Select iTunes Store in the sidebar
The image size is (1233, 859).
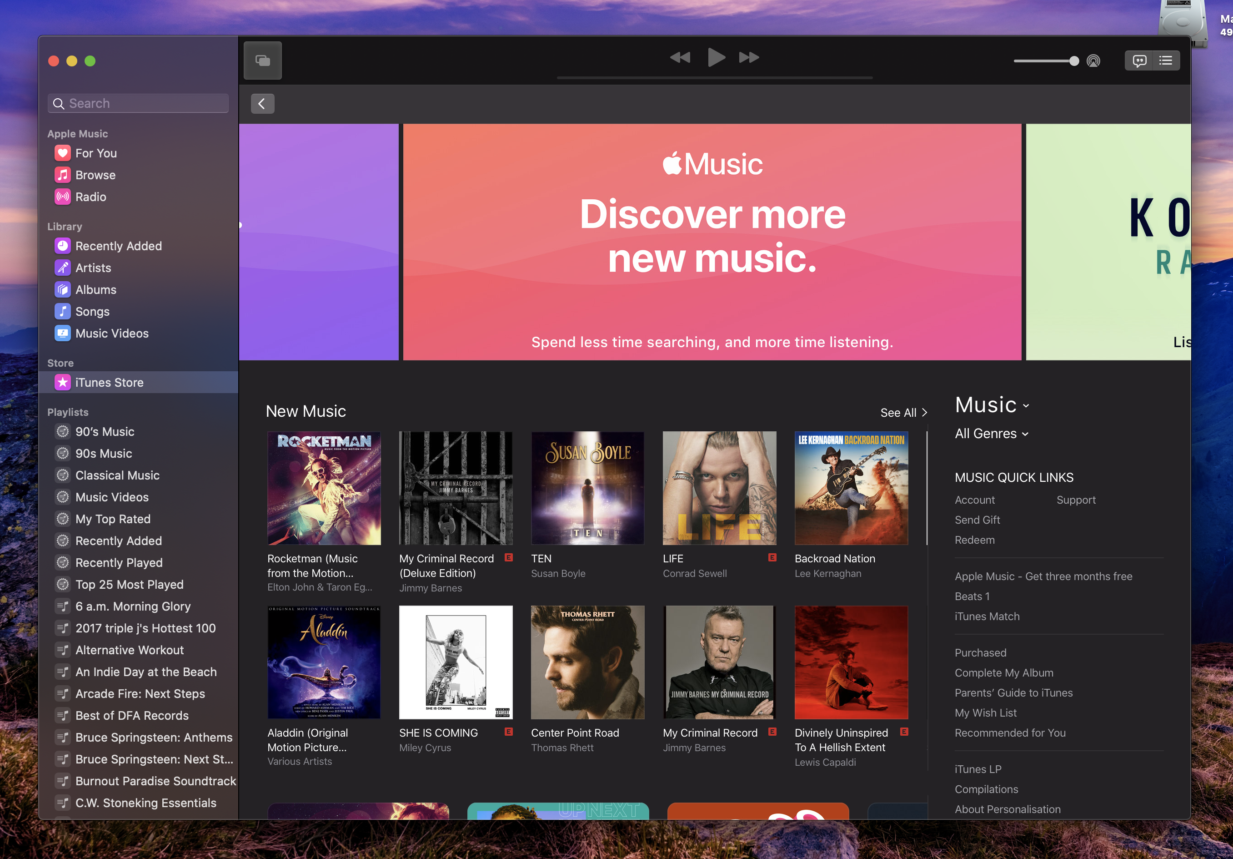click(109, 383)
